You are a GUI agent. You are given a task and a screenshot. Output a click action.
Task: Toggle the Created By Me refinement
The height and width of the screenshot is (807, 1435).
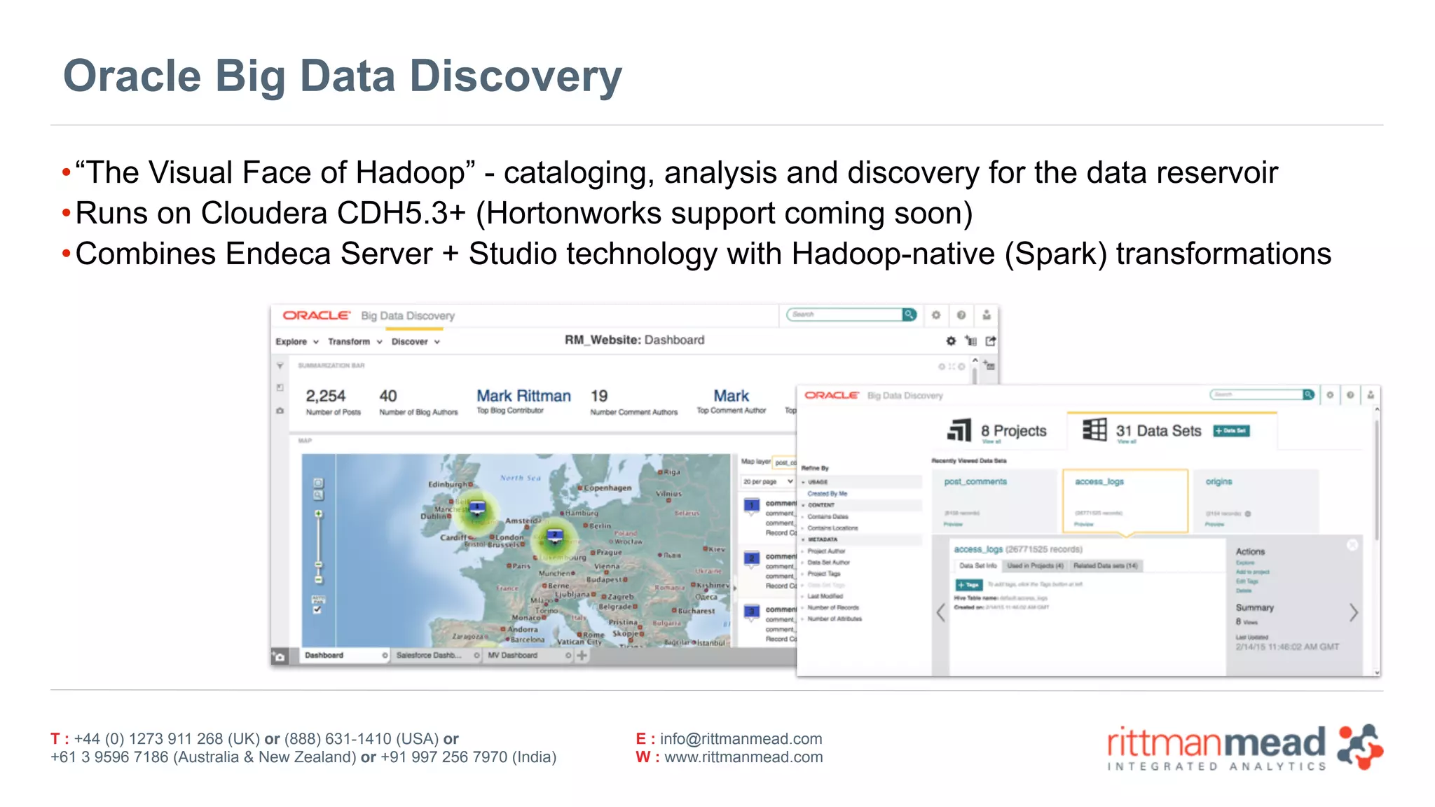tap(827, 494)
